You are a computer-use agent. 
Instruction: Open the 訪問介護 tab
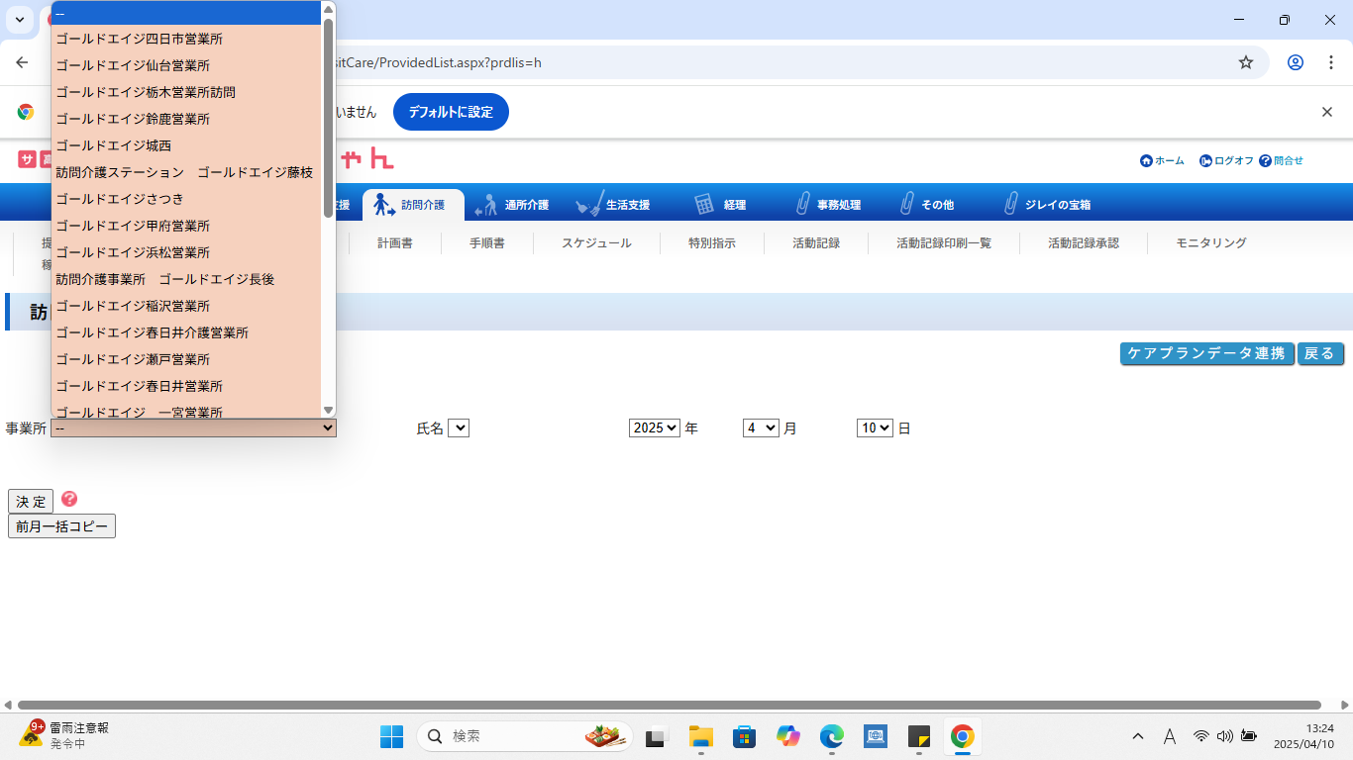coord(413,205)
